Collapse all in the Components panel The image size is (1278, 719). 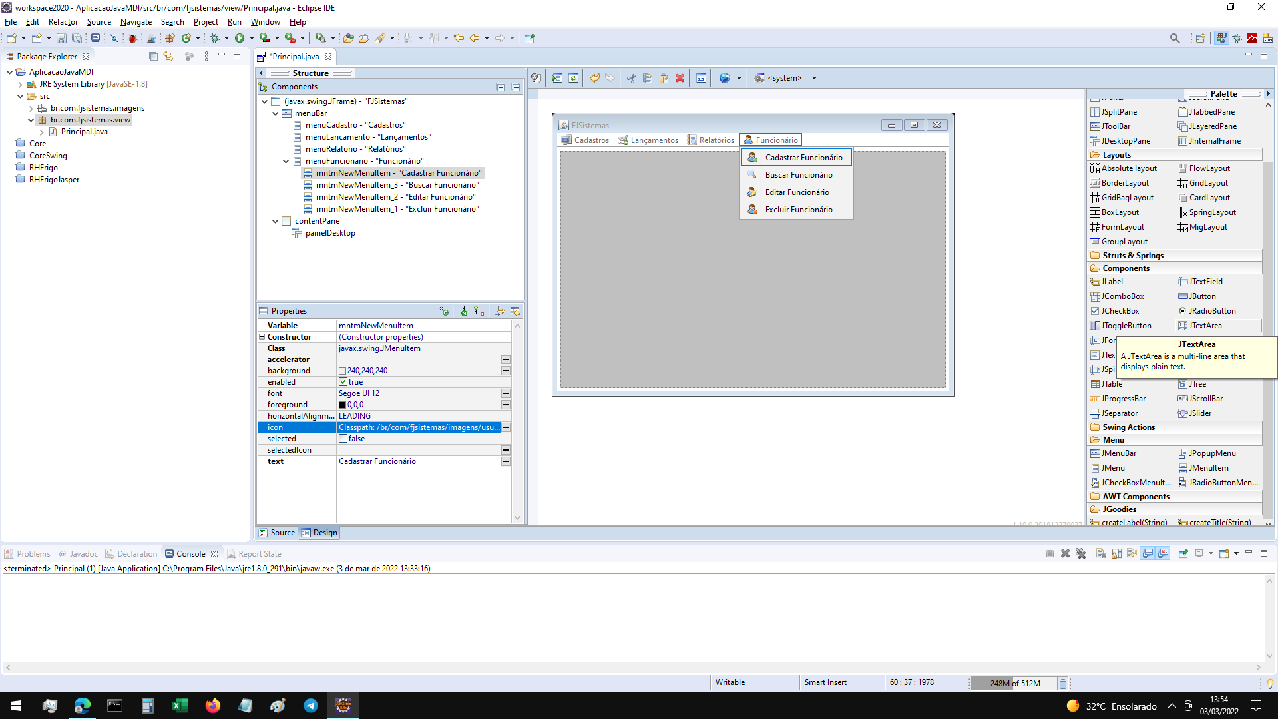click(x=516, y=87)
